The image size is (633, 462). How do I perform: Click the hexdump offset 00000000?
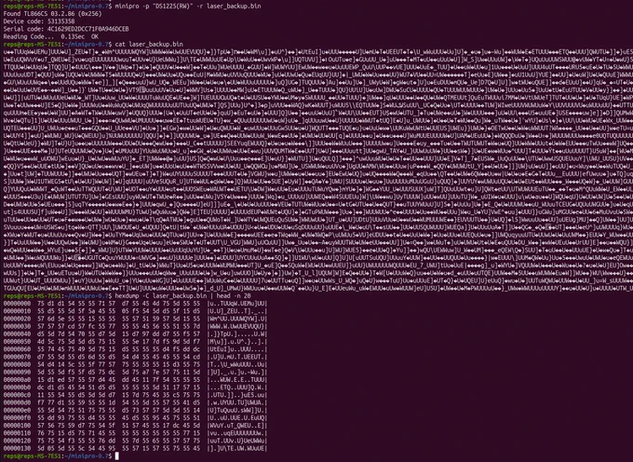[x=17, y=304]
